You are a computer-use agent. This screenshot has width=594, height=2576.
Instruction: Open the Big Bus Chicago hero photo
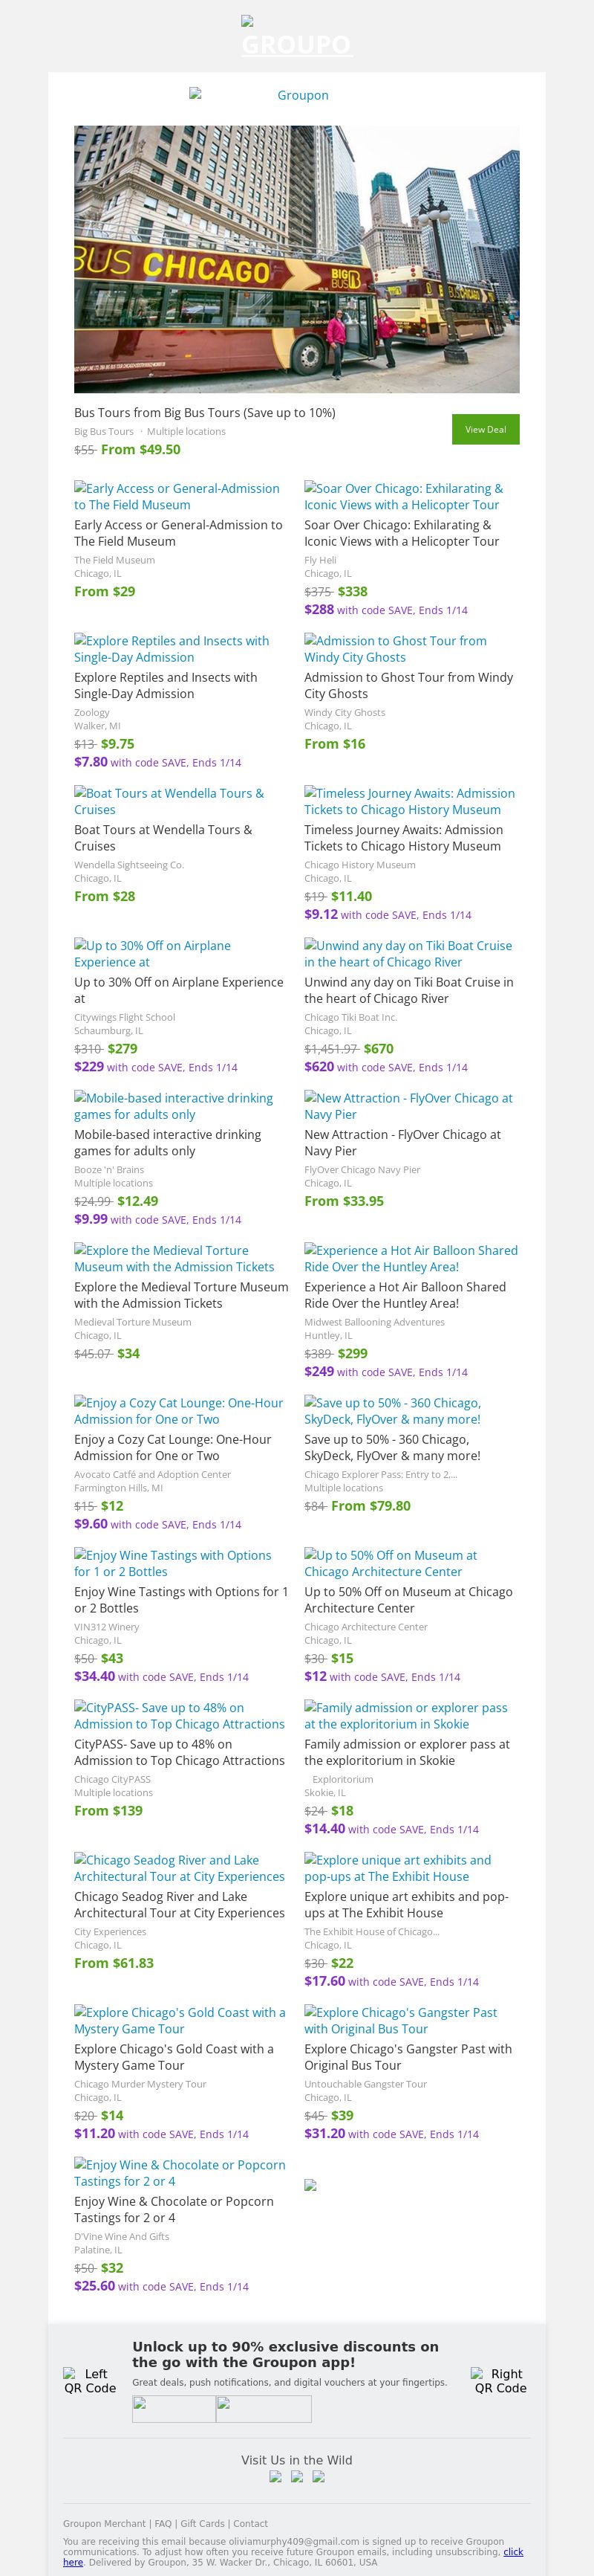296,259
